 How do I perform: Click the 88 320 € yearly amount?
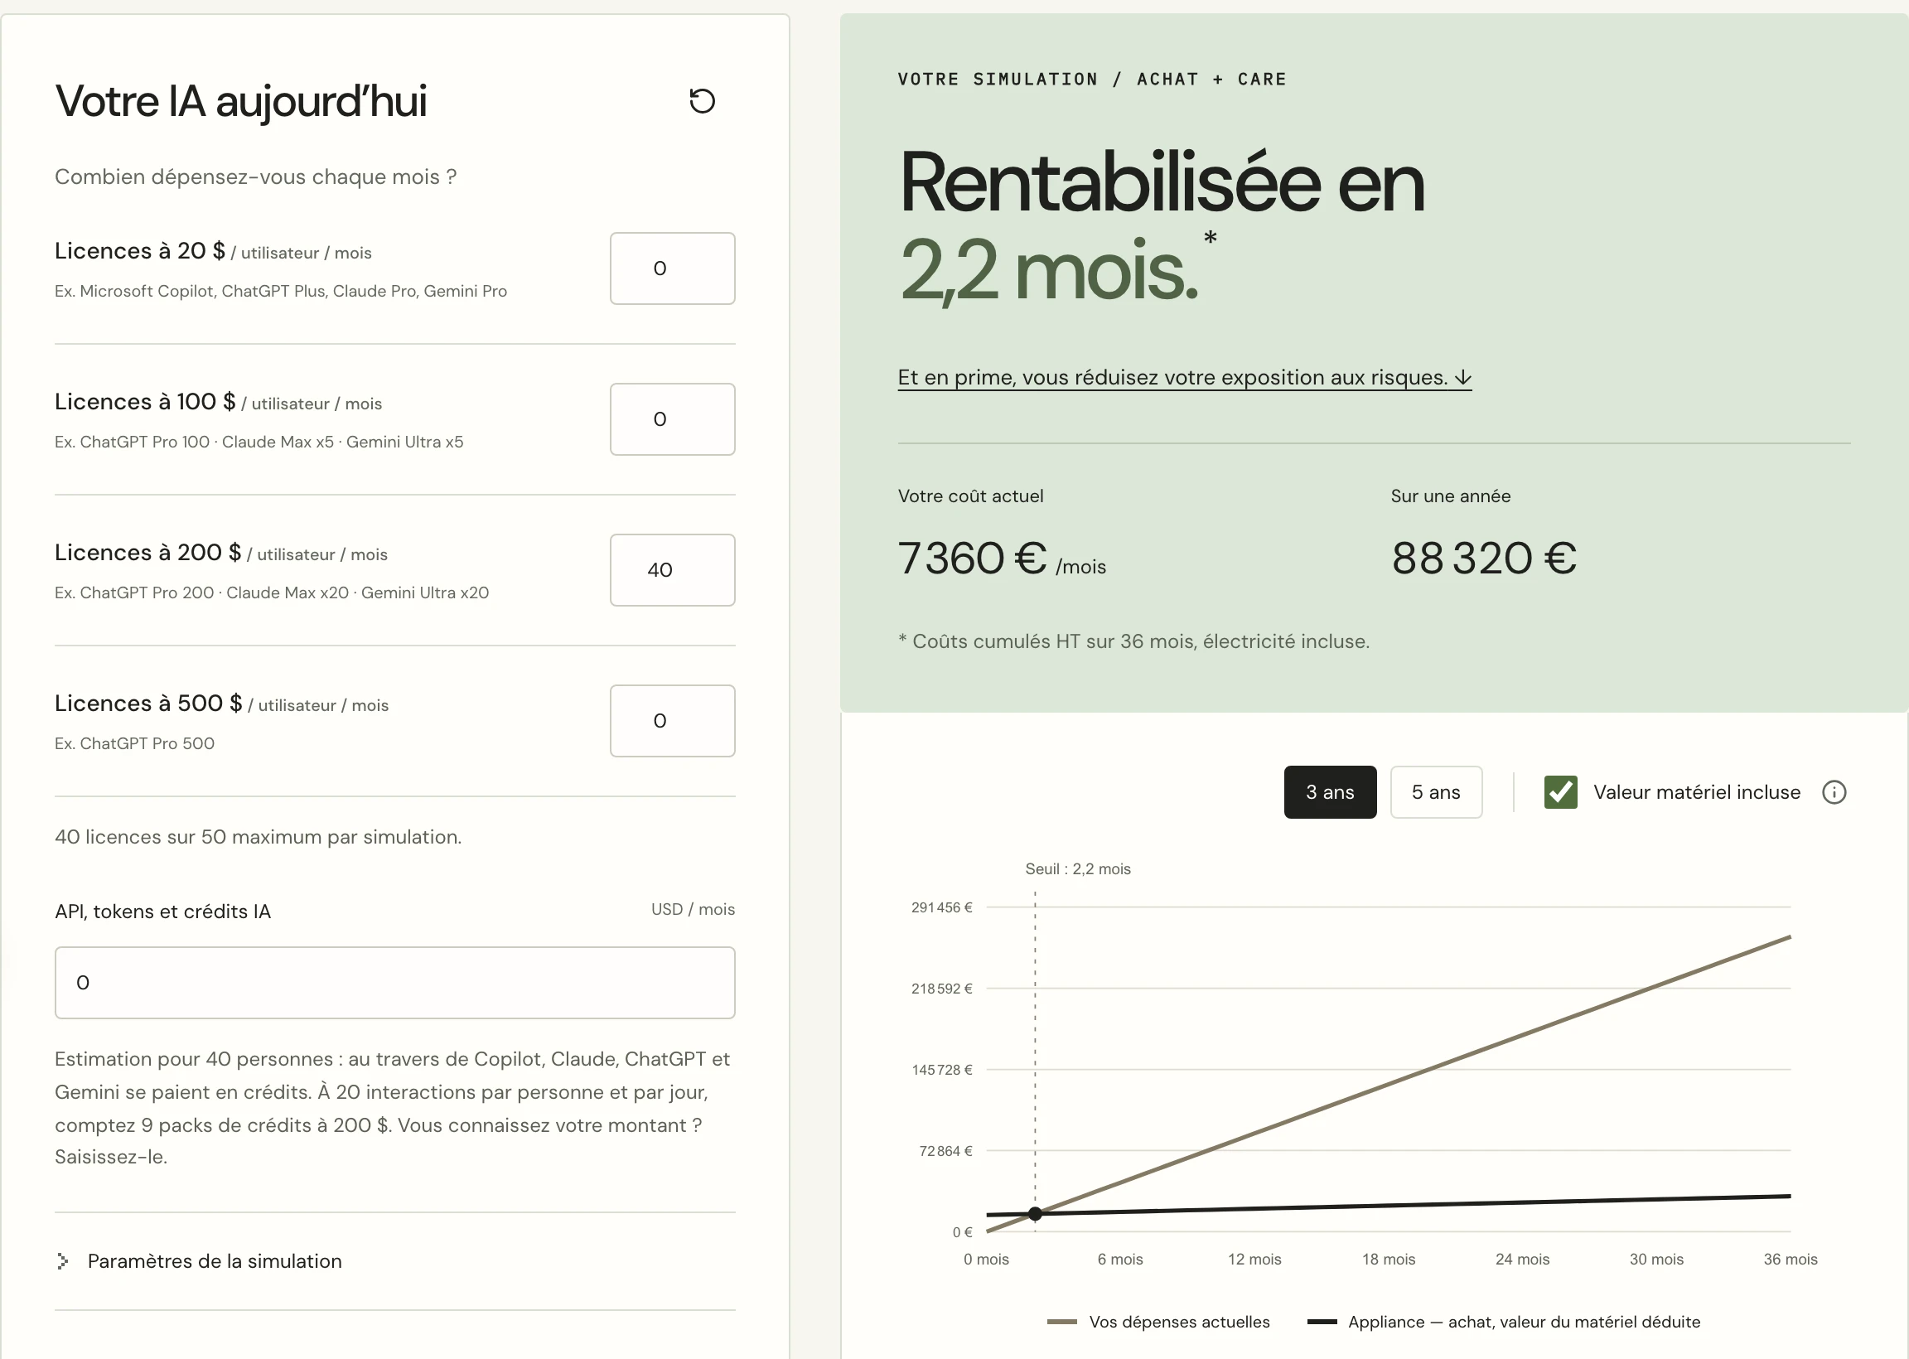tap(1484, 558)
